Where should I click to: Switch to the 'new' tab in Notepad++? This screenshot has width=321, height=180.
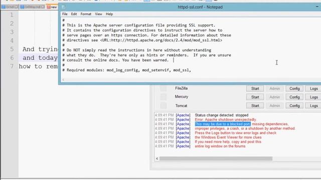click(x=52, y=7)
